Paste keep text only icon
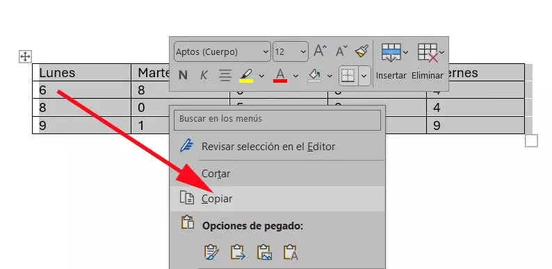Image resolution: width=552 pixels, height=269 pixels. [291, 252]
